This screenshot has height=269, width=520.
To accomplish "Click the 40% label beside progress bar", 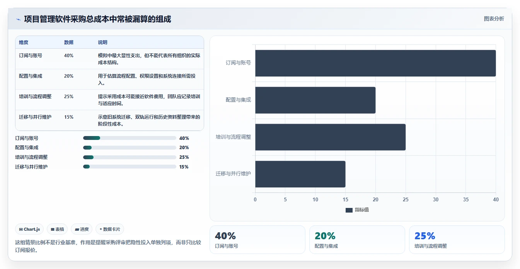I will click(184, 138).
